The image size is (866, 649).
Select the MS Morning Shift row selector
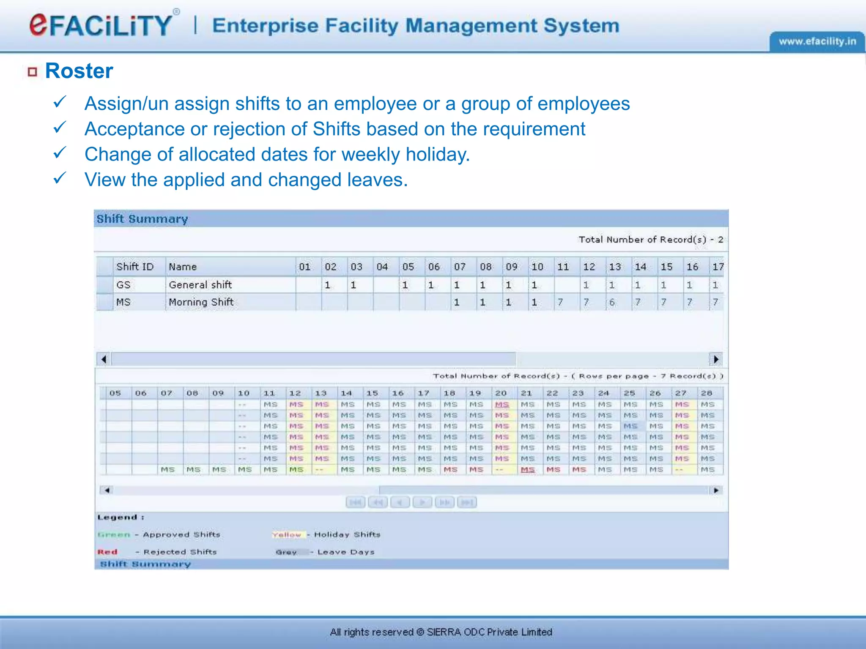pos(104,302)
